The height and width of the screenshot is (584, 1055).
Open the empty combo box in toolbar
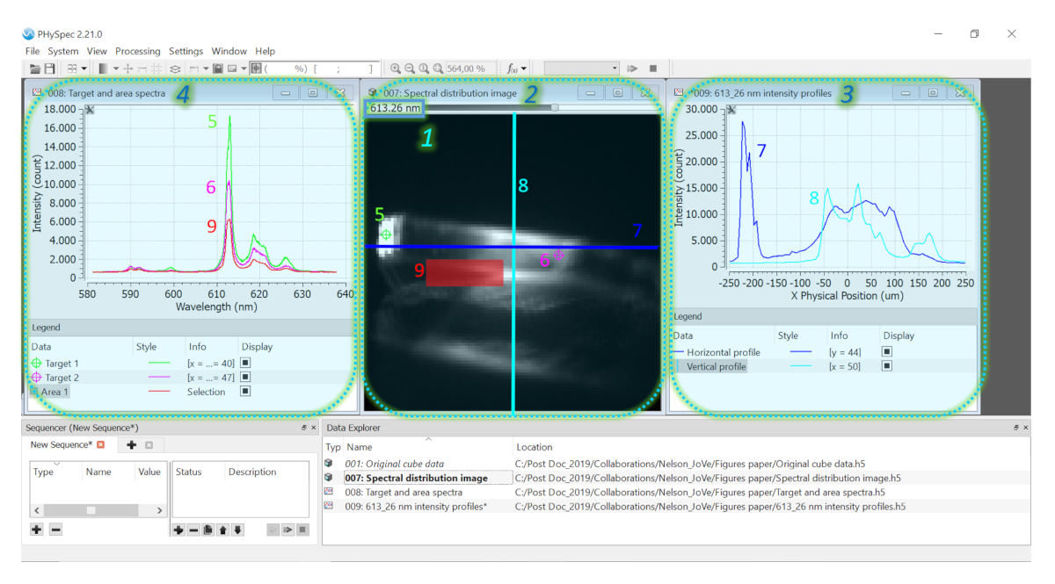click(581, 68)
